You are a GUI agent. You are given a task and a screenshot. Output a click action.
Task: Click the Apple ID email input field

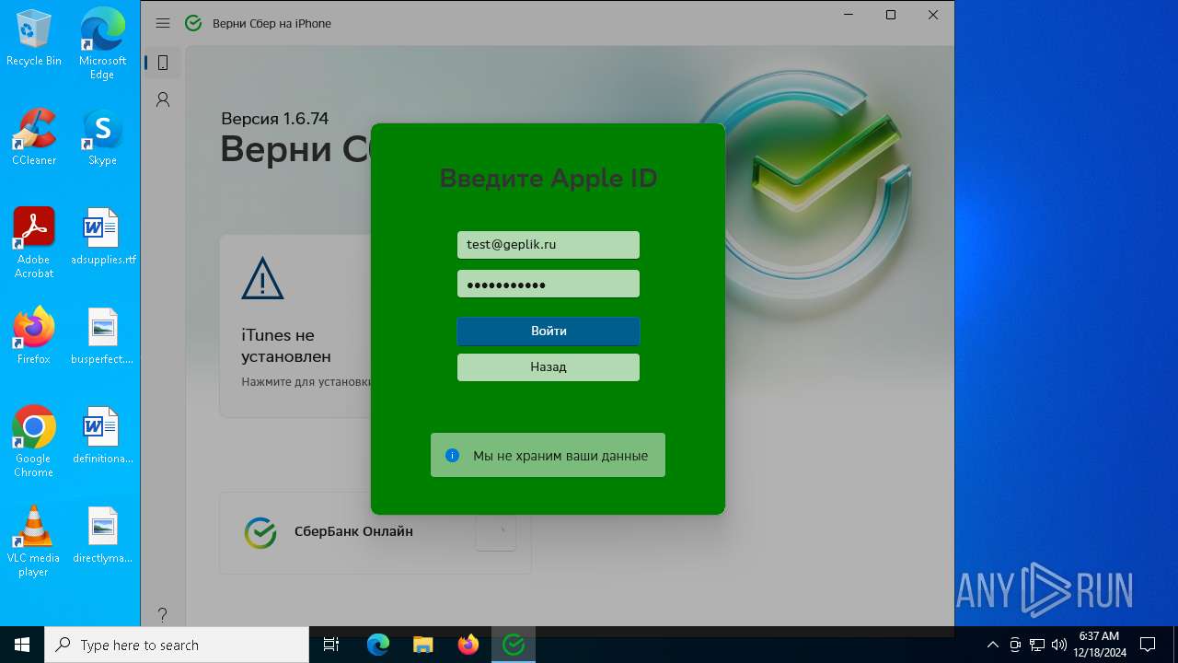[549, 245]
